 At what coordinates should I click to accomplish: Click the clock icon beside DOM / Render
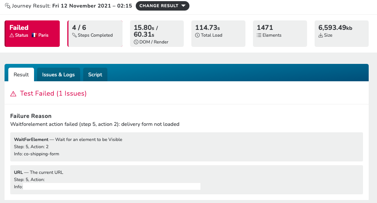[x=136, y=42]
